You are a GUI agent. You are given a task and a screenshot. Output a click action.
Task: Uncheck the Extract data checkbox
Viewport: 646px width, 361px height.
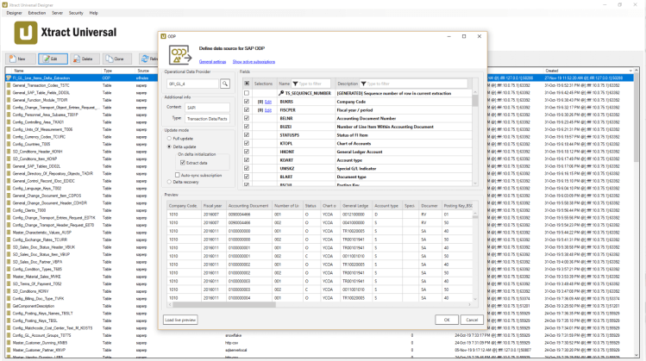point(183,162)
